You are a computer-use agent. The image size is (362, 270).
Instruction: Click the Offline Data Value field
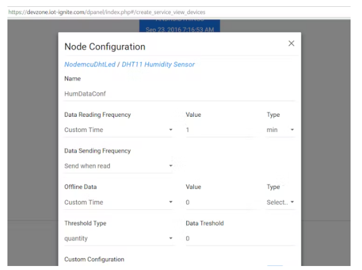tap(220, 202)
